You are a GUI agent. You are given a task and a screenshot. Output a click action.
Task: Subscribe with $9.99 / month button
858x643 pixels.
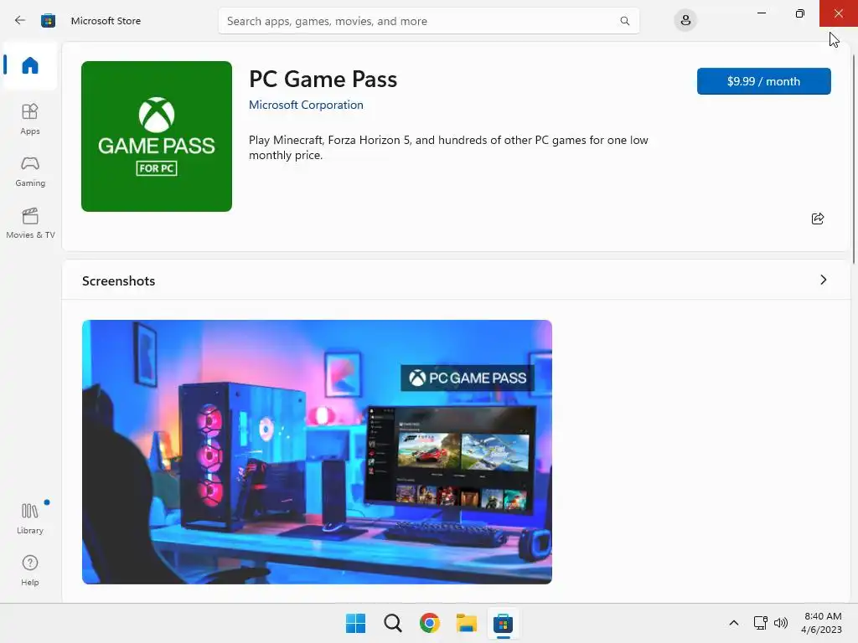(x=764, y=81)
